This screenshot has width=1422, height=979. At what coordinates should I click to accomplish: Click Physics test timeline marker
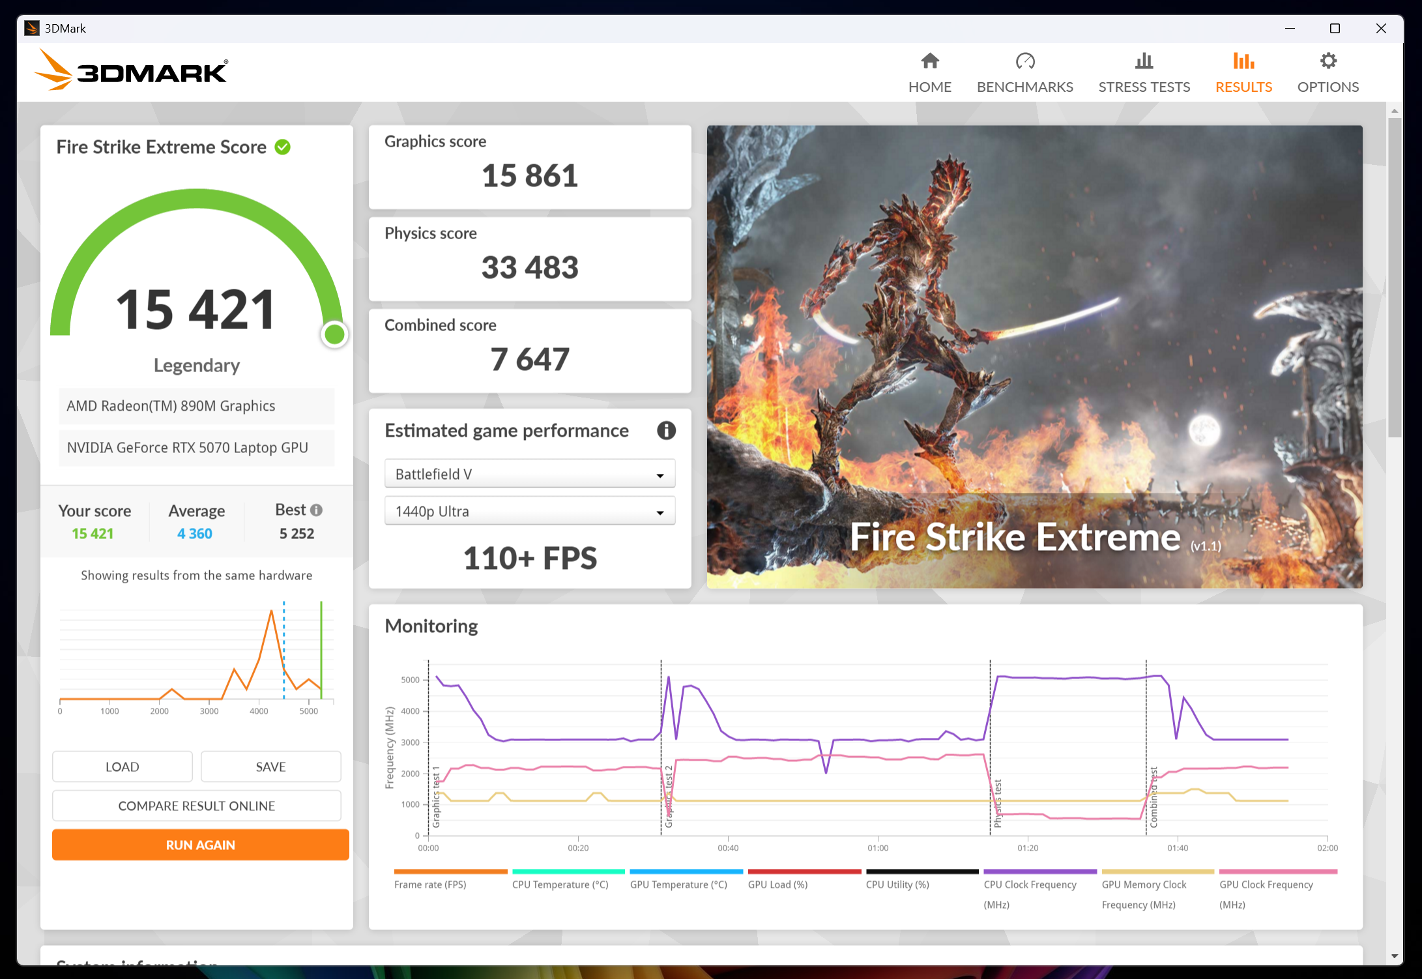point(998,803)
